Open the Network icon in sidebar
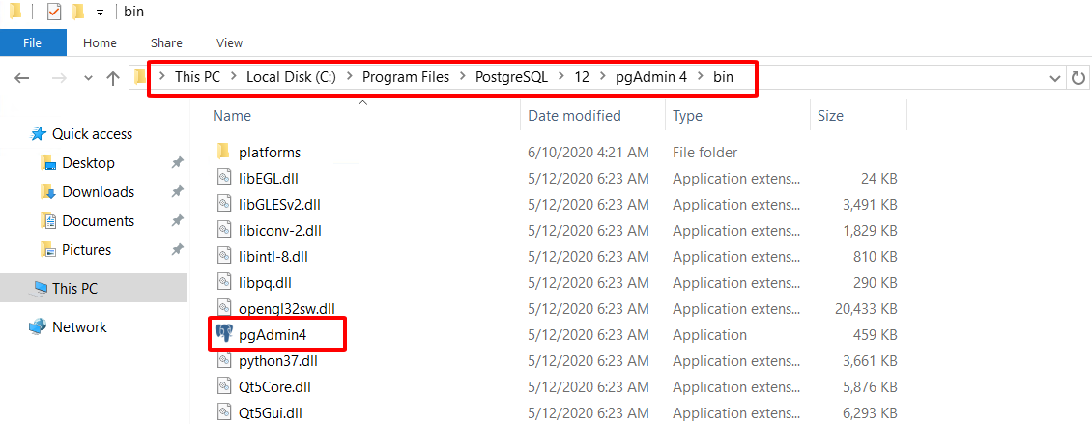1092x424 pixels. point(38,327)
